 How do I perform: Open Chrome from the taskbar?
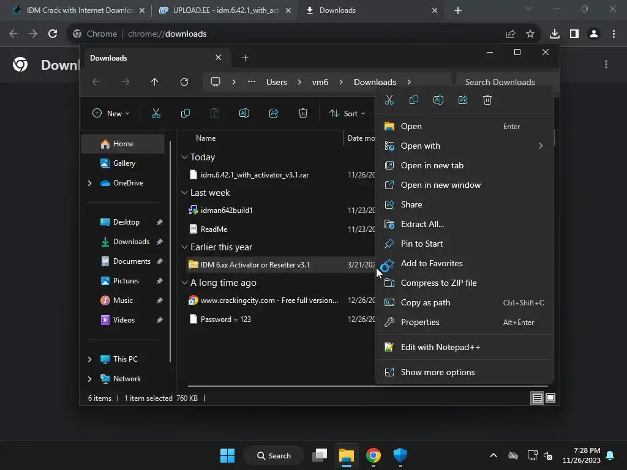click(373, 455)
